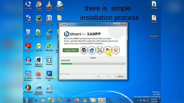Screen dimensions: 184x103
Task: Open the Microsoft Visual Studio desktop shortcut
Action: tap(39, 90)
